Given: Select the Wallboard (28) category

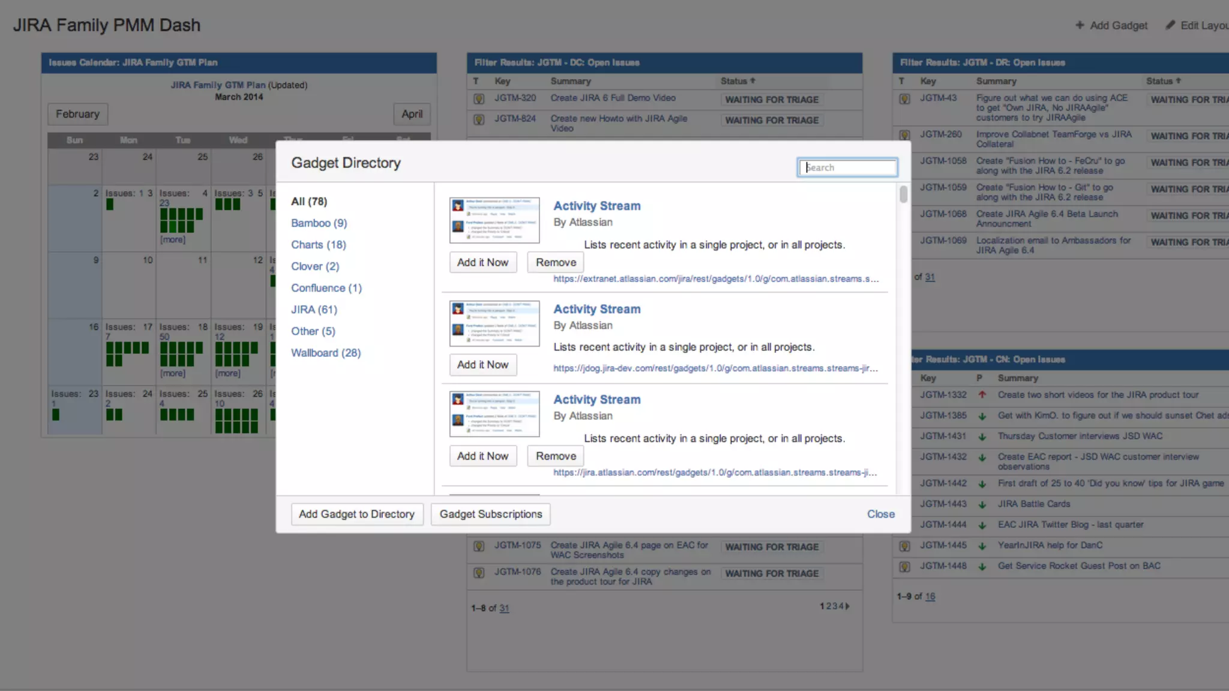Looking at the screenshot, I should pos(326,353).
